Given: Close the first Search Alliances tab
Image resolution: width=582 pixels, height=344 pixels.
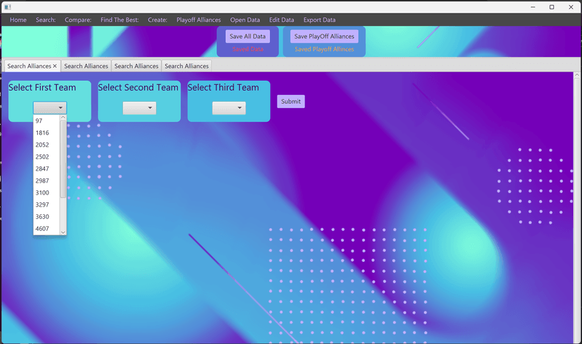Looking at the screenshot, I should (55, 66).
